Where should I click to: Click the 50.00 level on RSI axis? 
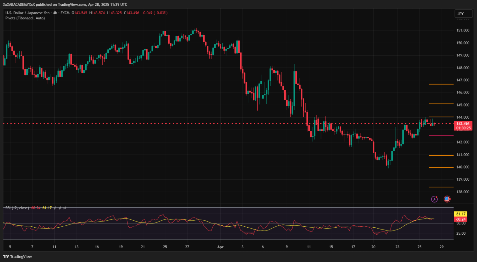tap(461, 224)
